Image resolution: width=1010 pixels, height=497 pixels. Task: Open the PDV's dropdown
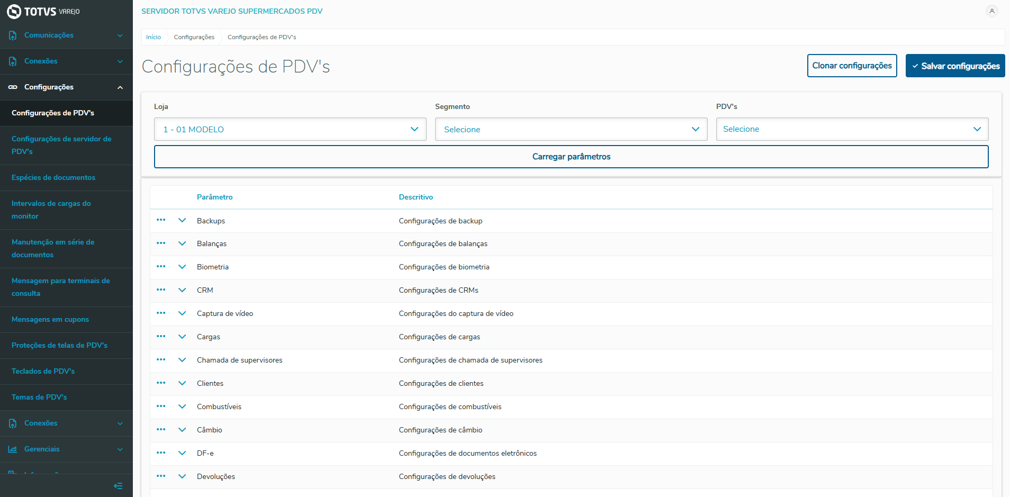click(x=852, y=129)
